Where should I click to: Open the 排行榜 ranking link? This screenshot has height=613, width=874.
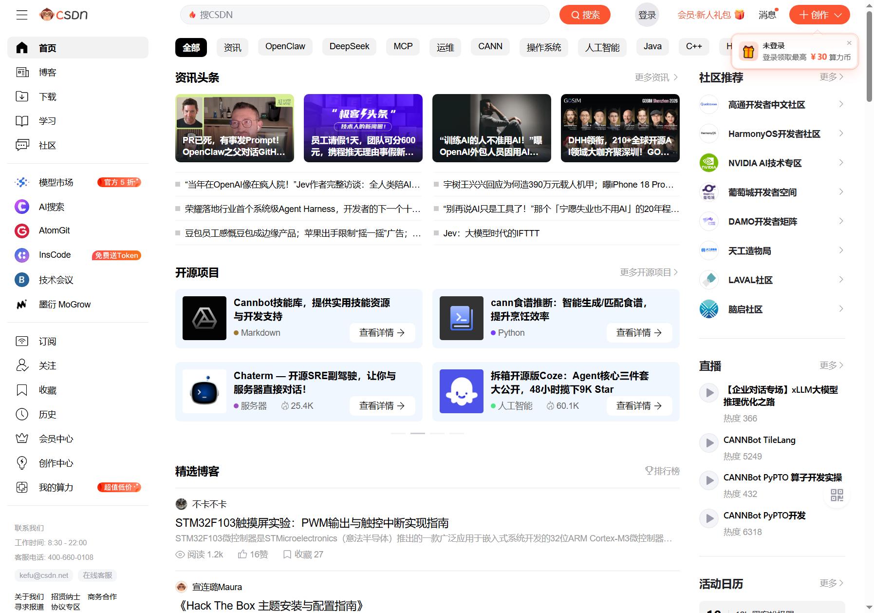coord(662,471)
